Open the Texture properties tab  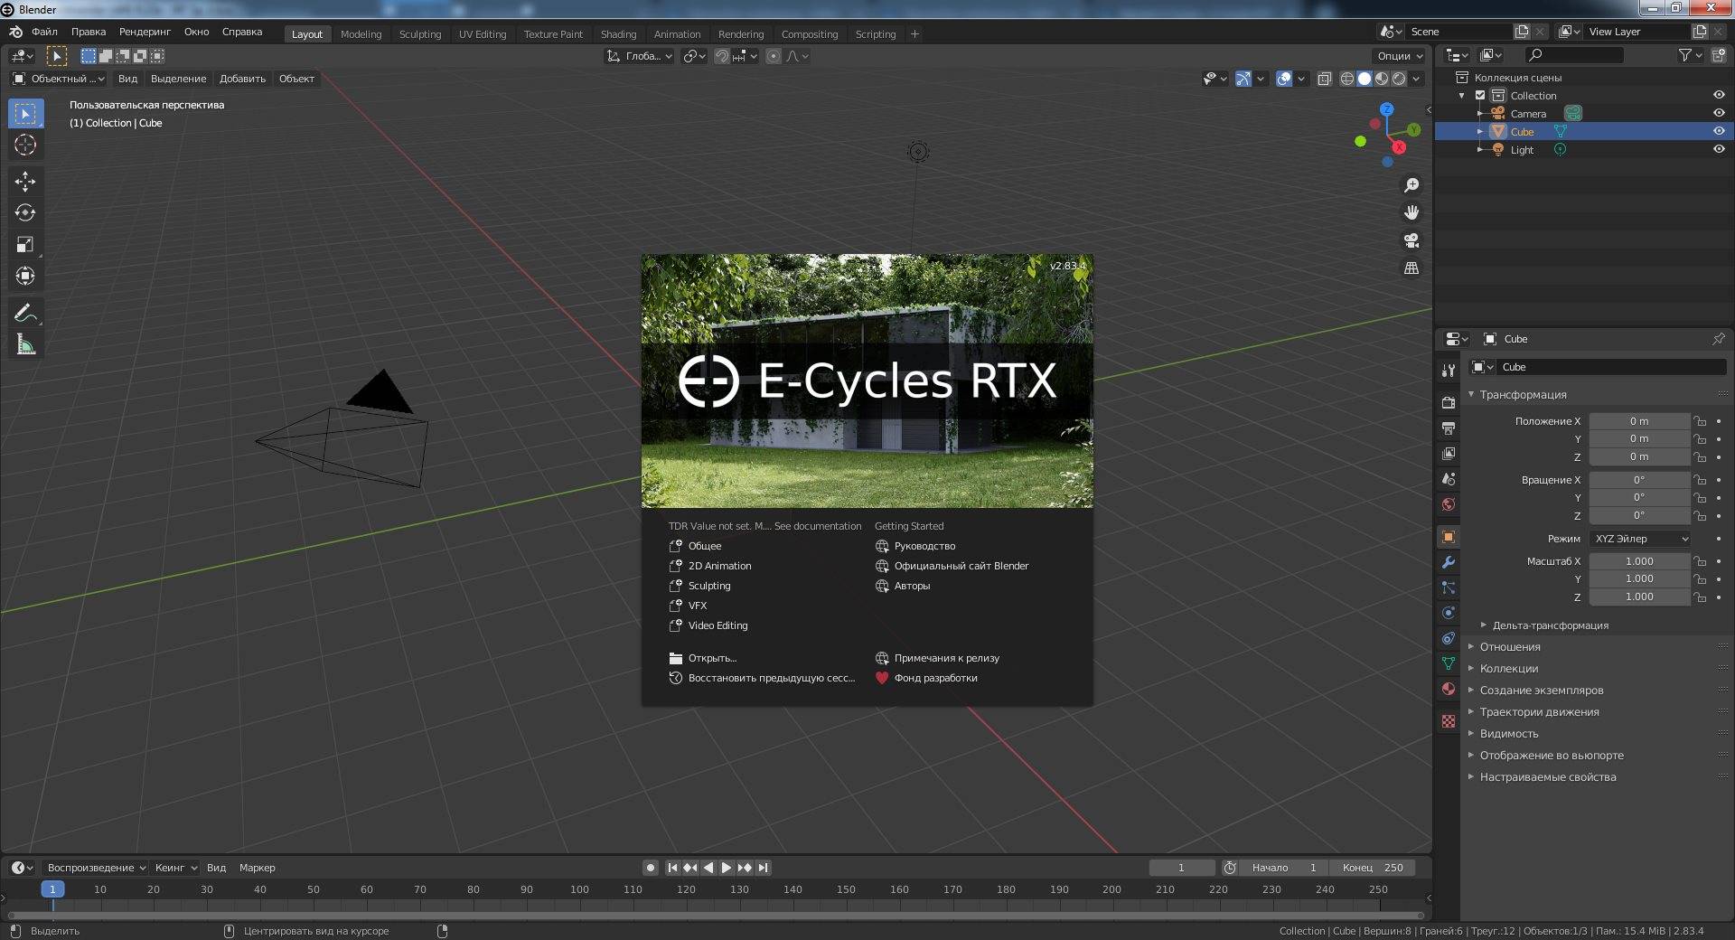1449,721
